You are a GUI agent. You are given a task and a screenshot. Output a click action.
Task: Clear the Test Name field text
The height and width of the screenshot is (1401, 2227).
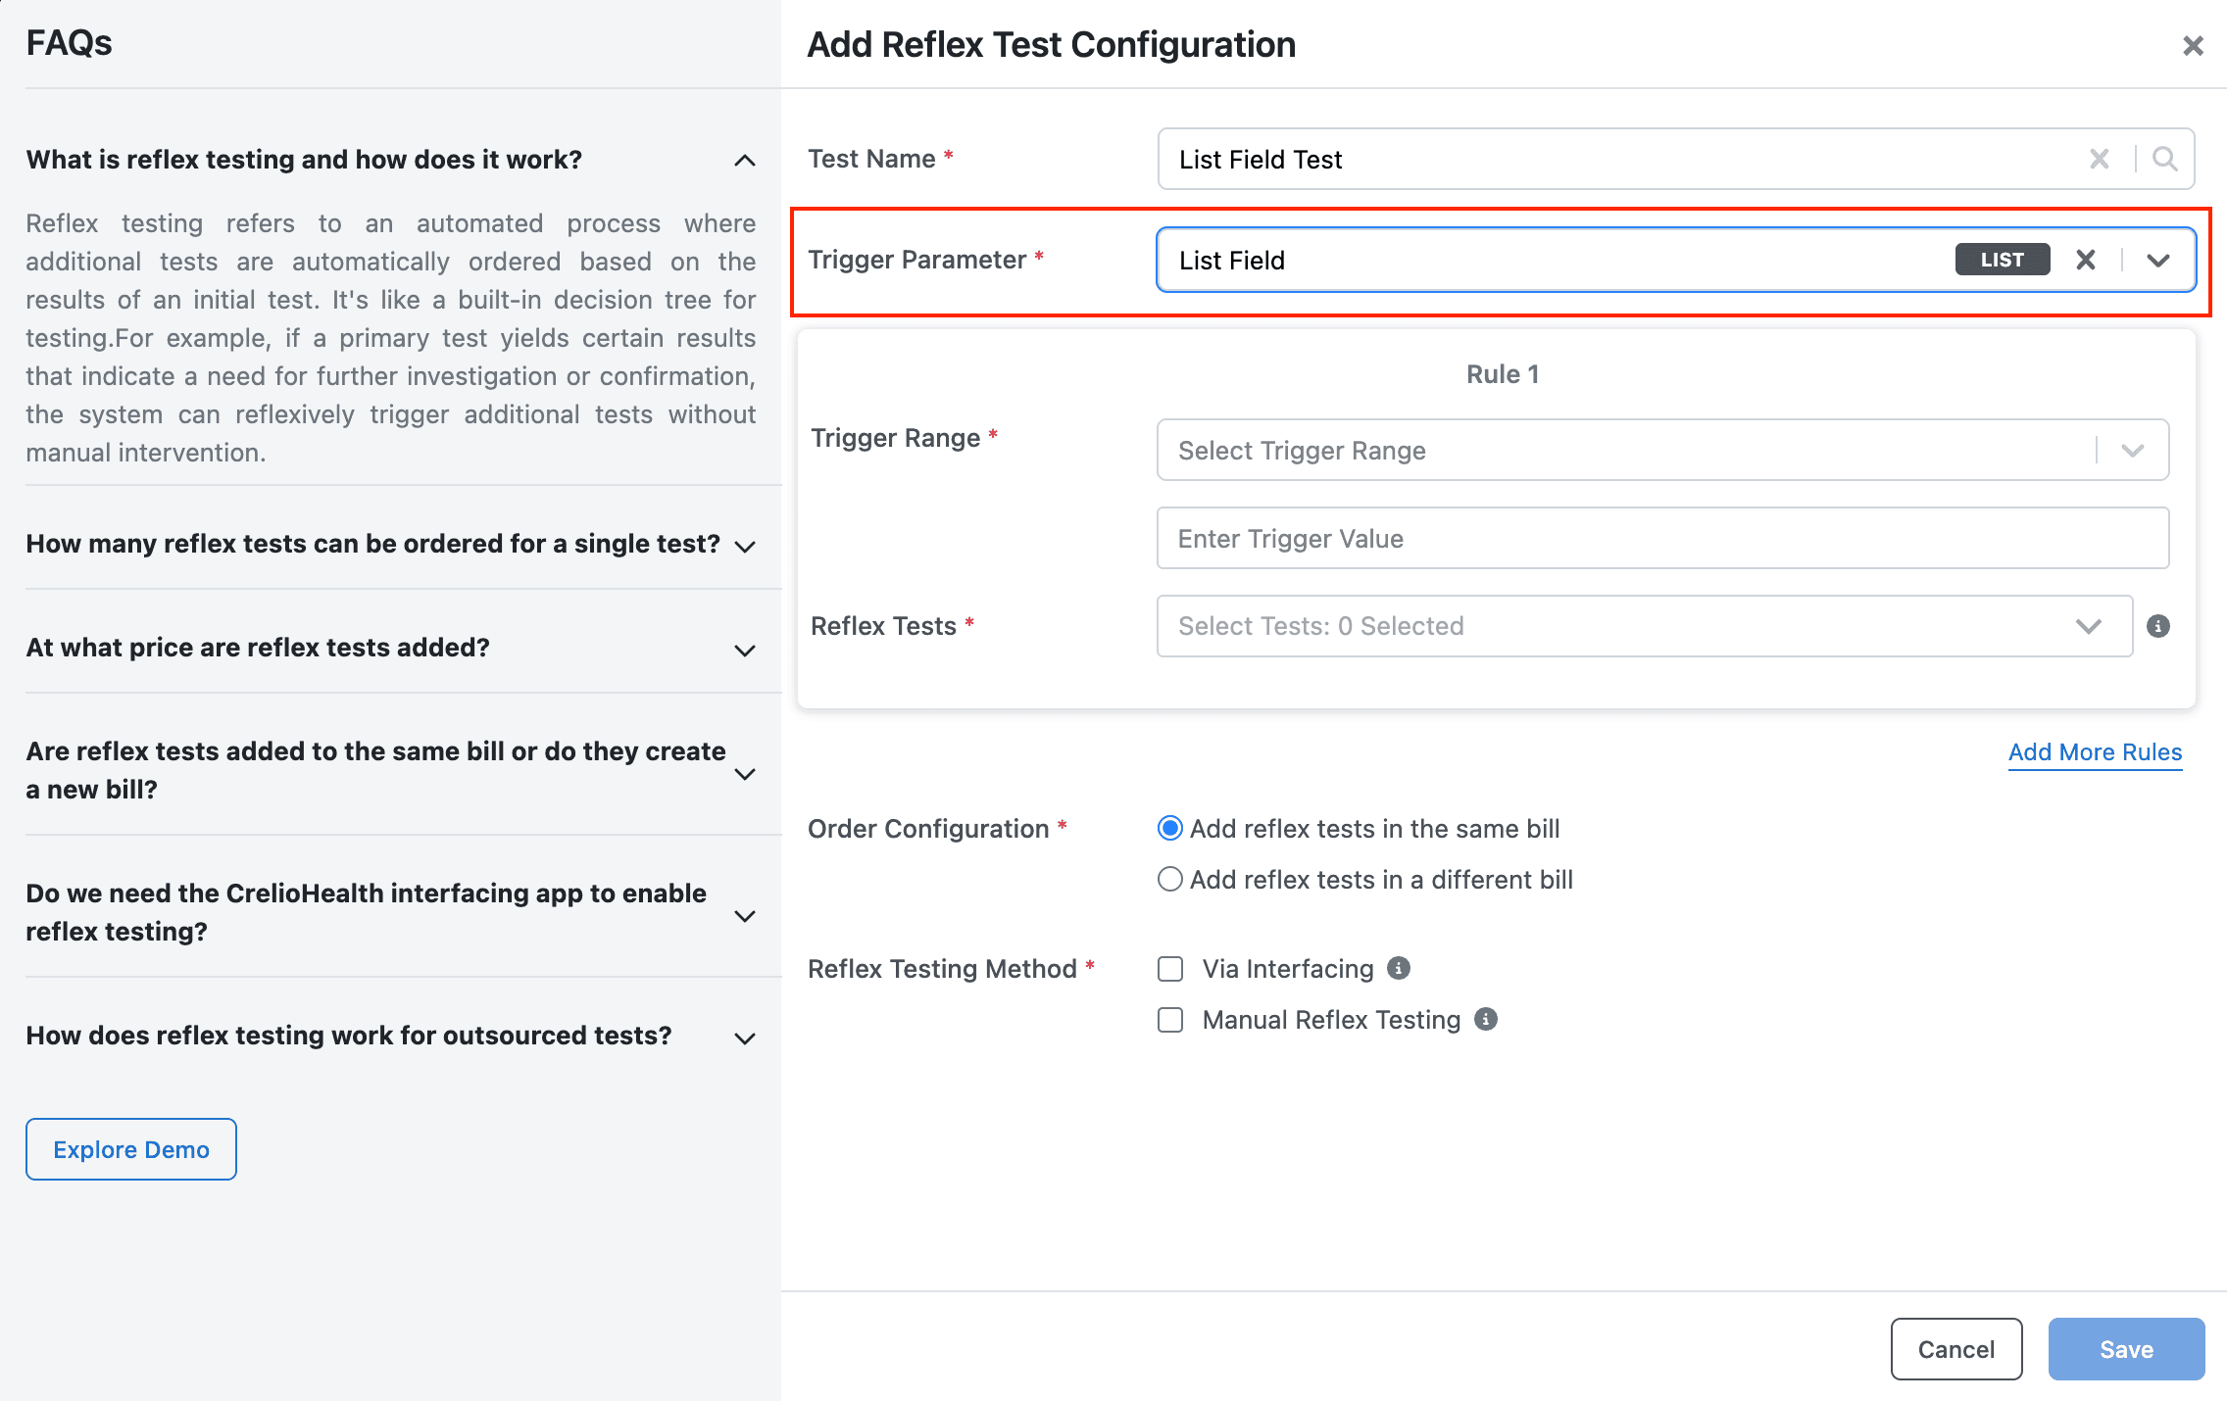pyautogui.click(x=2099, y=159)
